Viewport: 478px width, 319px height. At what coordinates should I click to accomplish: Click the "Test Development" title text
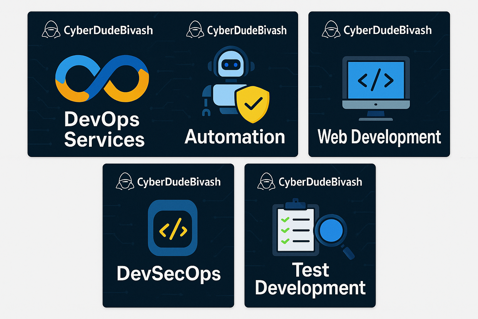pyautogui.click(x=310, y=279)
